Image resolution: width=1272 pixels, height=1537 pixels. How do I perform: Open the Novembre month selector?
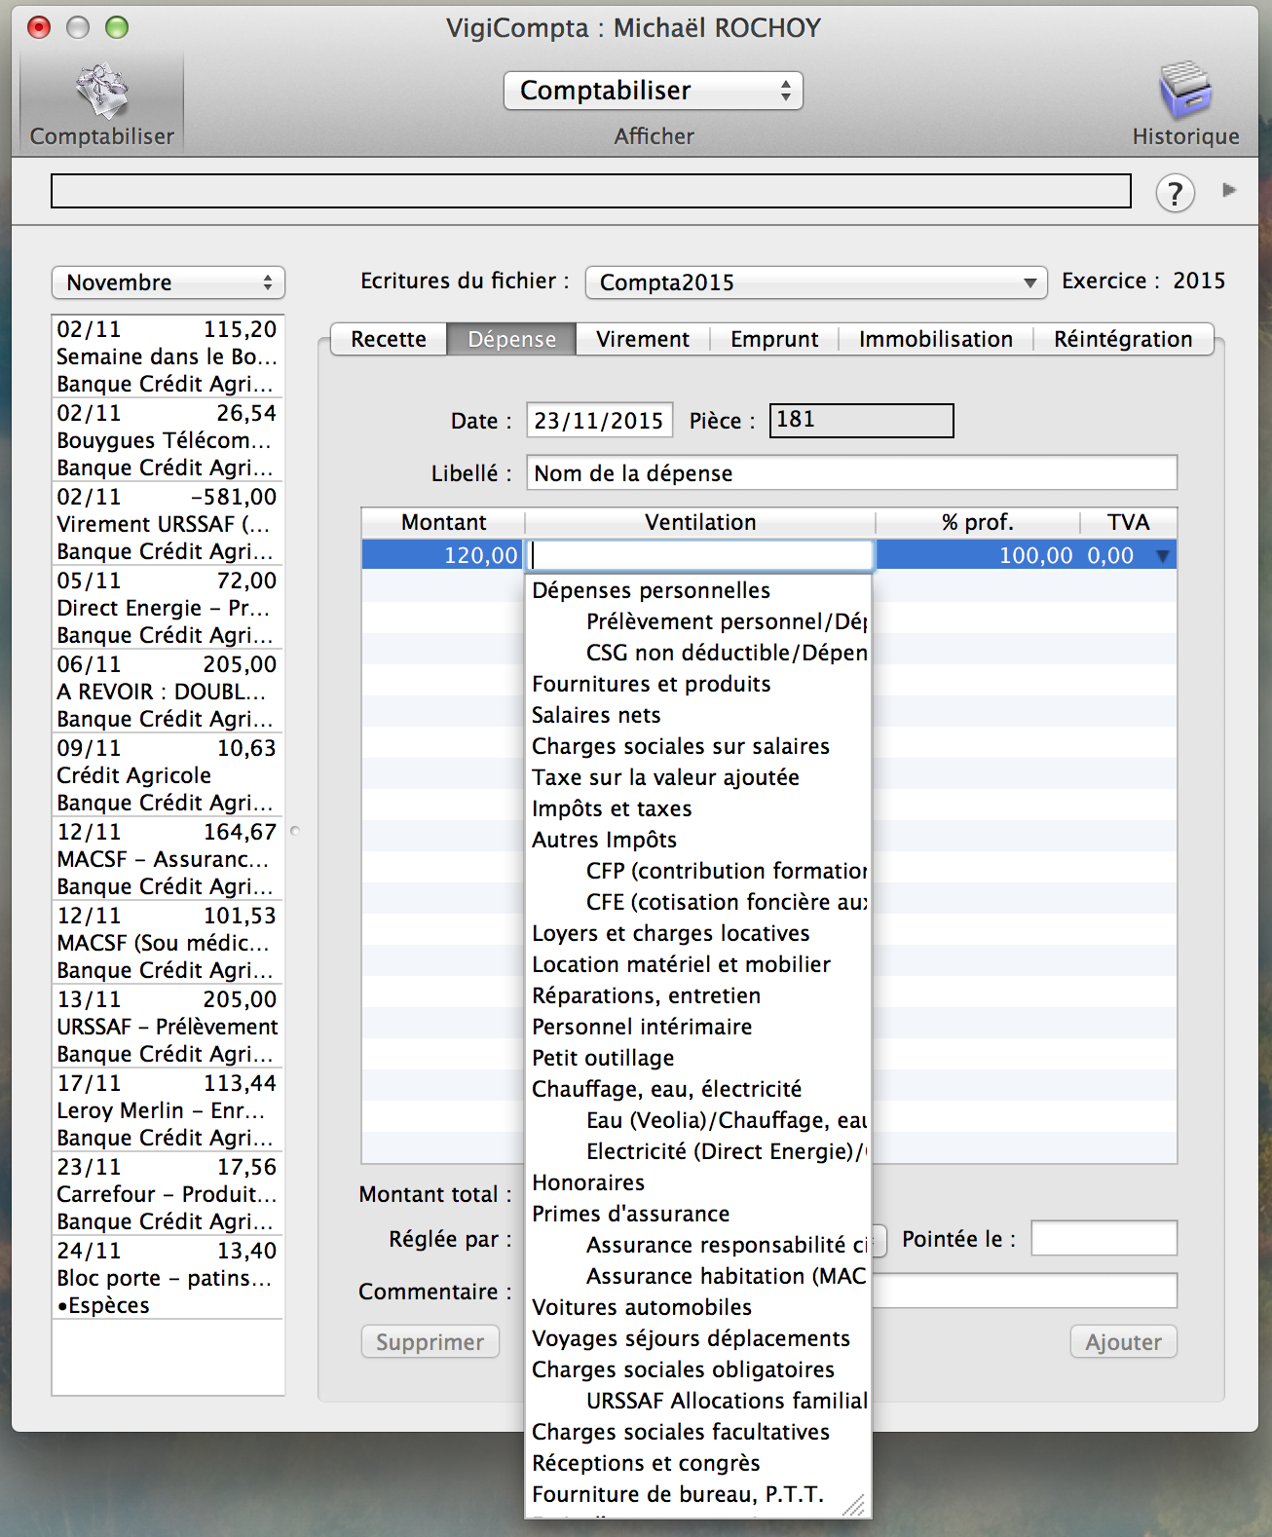pos(168,282)
